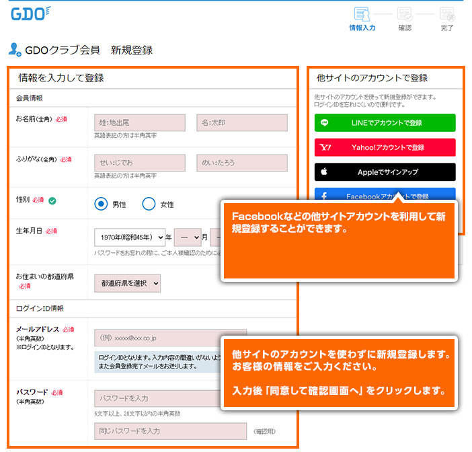Screen dimensions: 472x452
Task: Register with LINEでアカウントで登録 button
Action: coord(385,122)
